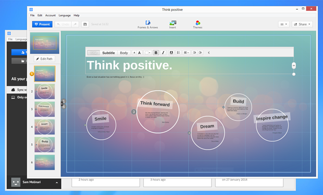Image resolution: width=323 pixels, height=195 pixels.
Task: Click the redo arrow icon
Action: tap(75, 25)
